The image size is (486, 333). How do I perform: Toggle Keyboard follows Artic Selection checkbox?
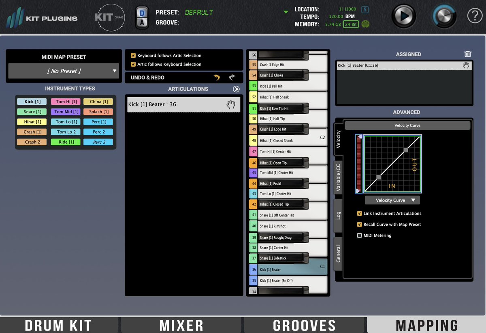click(133, 55)
